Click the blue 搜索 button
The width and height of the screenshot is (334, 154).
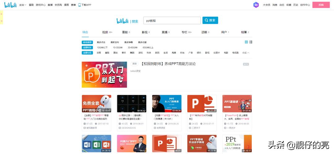(210, 20)
